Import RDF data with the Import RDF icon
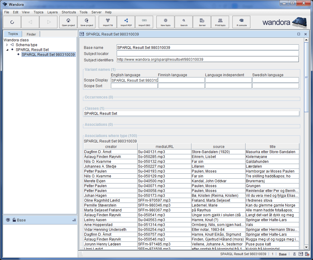This screenshot has width=313, height=260. tap(126, 22)
